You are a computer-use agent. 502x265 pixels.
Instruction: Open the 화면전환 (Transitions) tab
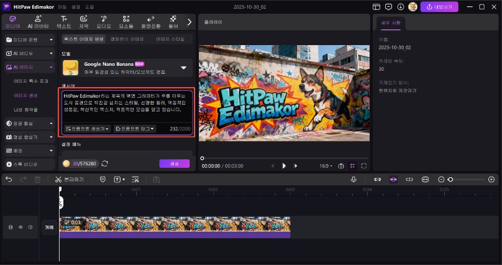click(151, 22)
